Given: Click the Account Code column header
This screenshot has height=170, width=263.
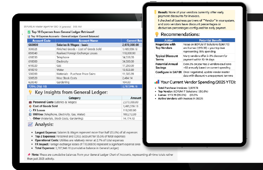Looking at the screenshot, I should 42,41.
